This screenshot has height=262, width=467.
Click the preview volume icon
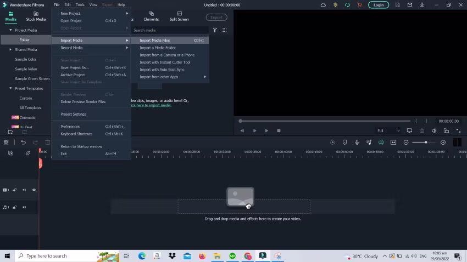[434, 130]
